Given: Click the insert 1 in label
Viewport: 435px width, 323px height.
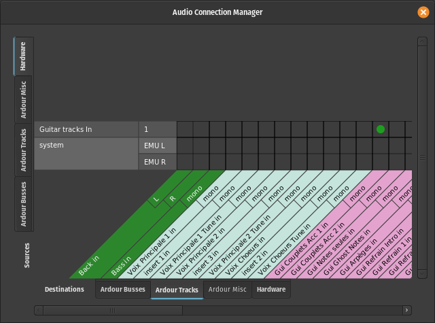Looking at the screenshot, I should [x=157, y=262].
